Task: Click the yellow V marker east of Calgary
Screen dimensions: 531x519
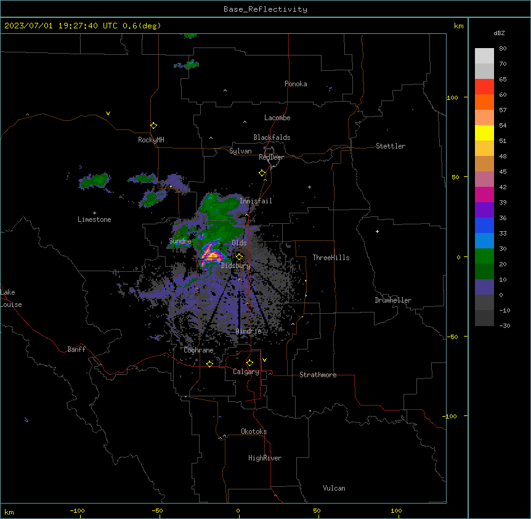Action: pos(264,360)
